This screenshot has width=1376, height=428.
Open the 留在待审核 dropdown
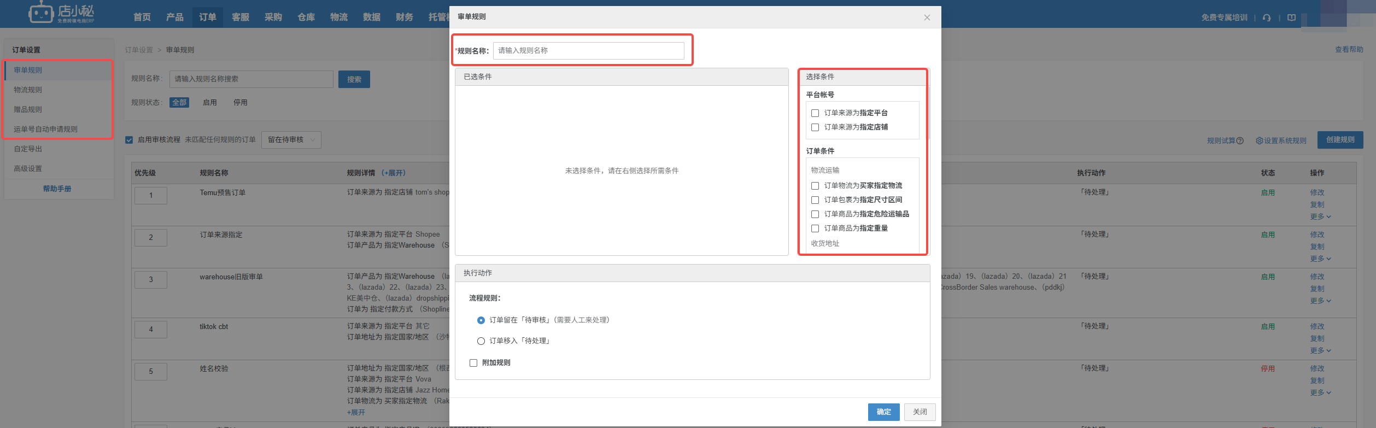[291, 140]
